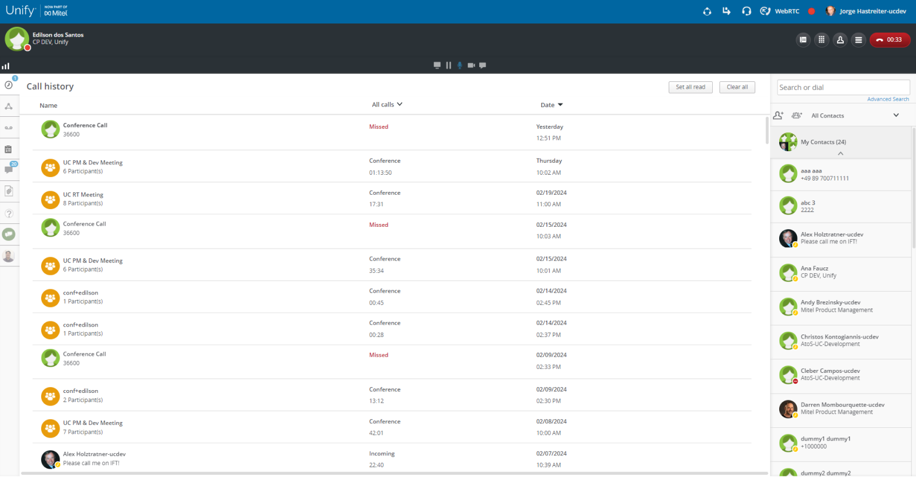
Task: Open the chat messages sidebar icon
Action: [x=9, y=169]
